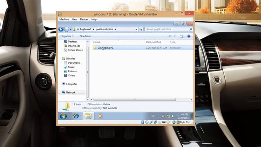
Task: Click the guest volume speaker tray icon
Action: click(x=173, y=116)
